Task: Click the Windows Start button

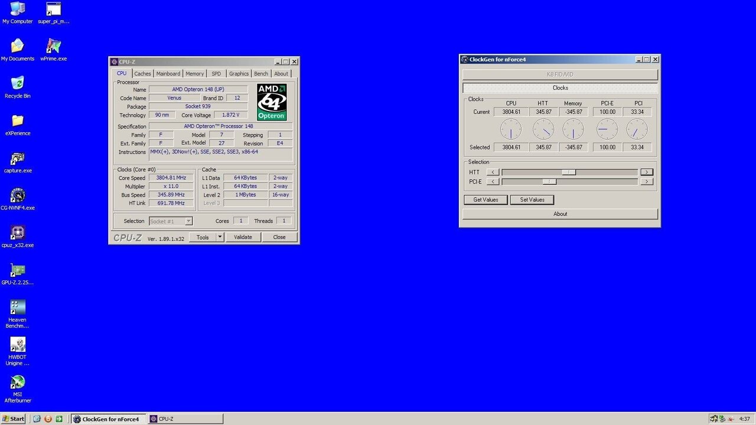Action: (13, 419)
